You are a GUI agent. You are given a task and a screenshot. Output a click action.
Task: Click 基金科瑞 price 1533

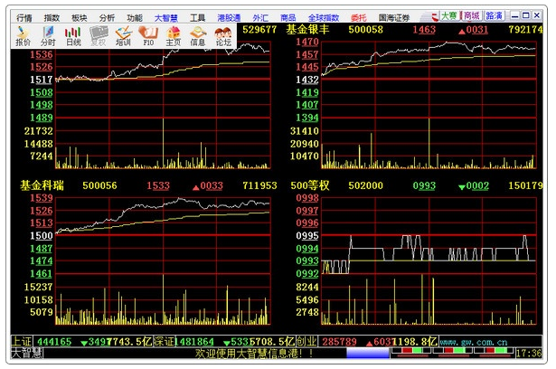click(158, 185)
